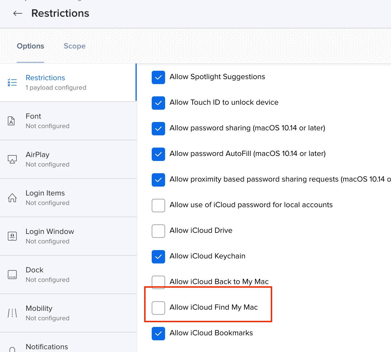Open the Login Items house icon
Screen dimensions: 391x352
(12, 198)
